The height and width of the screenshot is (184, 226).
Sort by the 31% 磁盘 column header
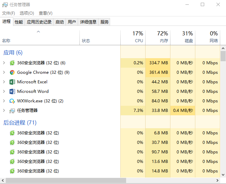(x=183, y=38)
